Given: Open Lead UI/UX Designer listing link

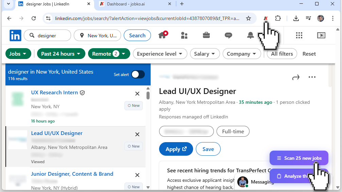Looking at the screenshot, I should click(x=57, y=133).
